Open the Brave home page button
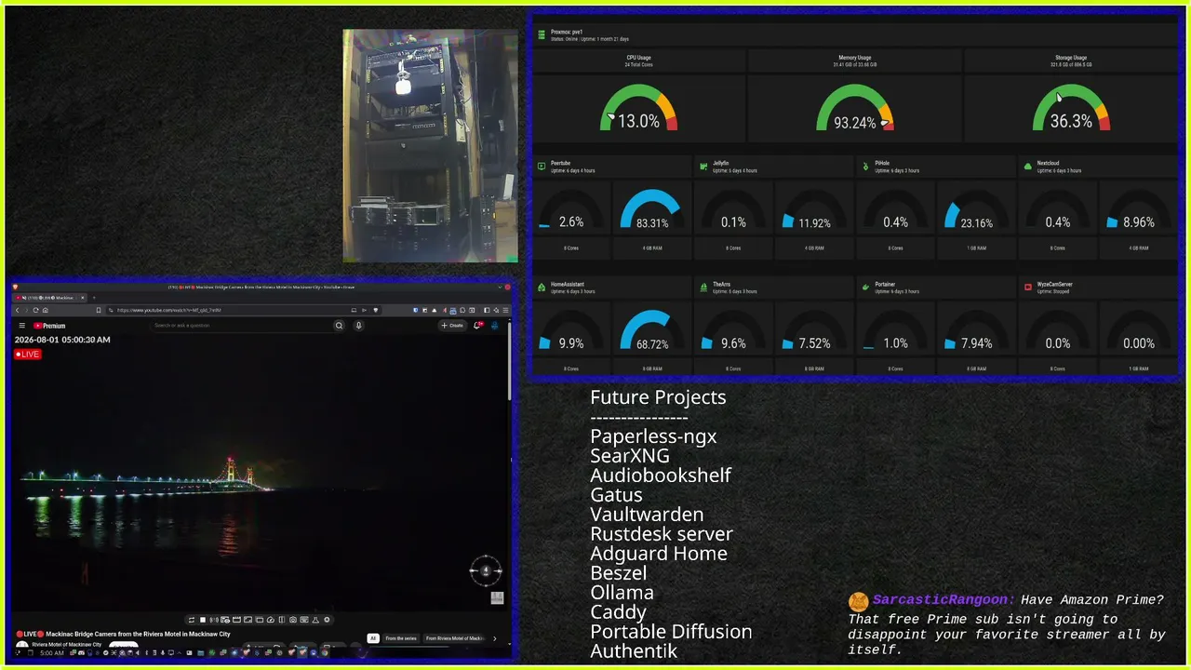This screenshot has height=670, width=1191. [x=45, y=310]
